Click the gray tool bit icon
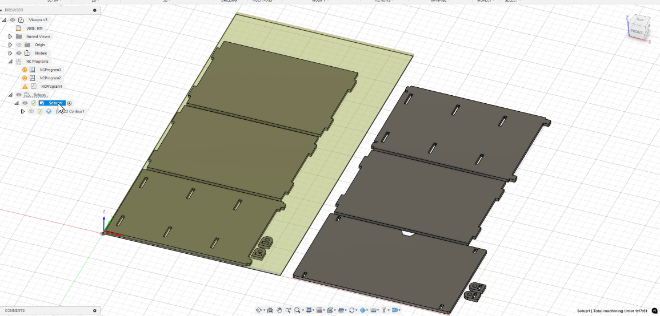Viewport: 660px width, 316px height. (384, 310)
